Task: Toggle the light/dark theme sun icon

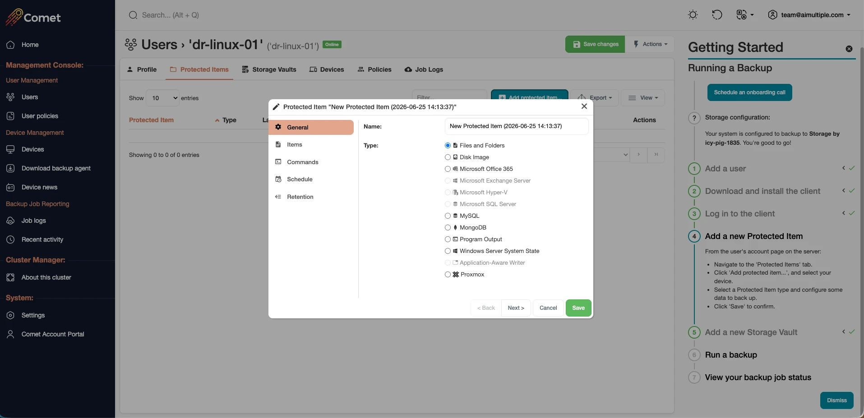Action: pos(693,15)
